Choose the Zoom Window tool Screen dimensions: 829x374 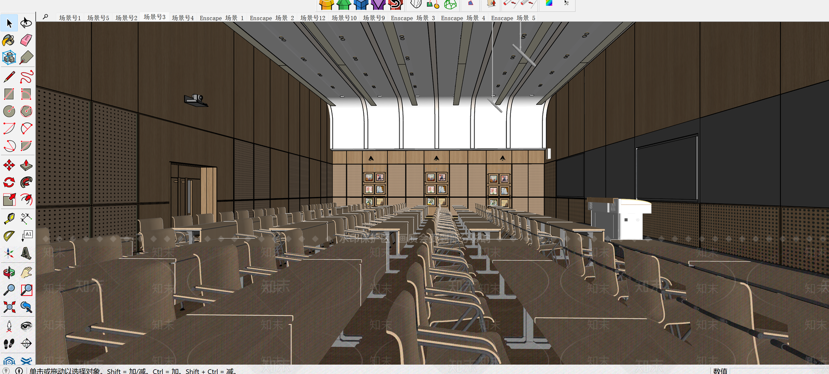pyautogui.click(x=26, y=289)
